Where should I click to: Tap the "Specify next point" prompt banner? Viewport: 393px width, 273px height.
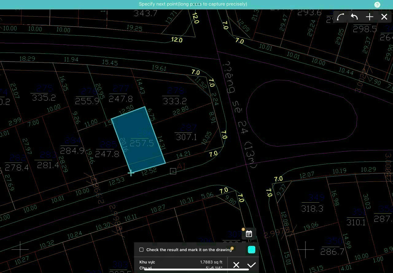tap(193, 4)
